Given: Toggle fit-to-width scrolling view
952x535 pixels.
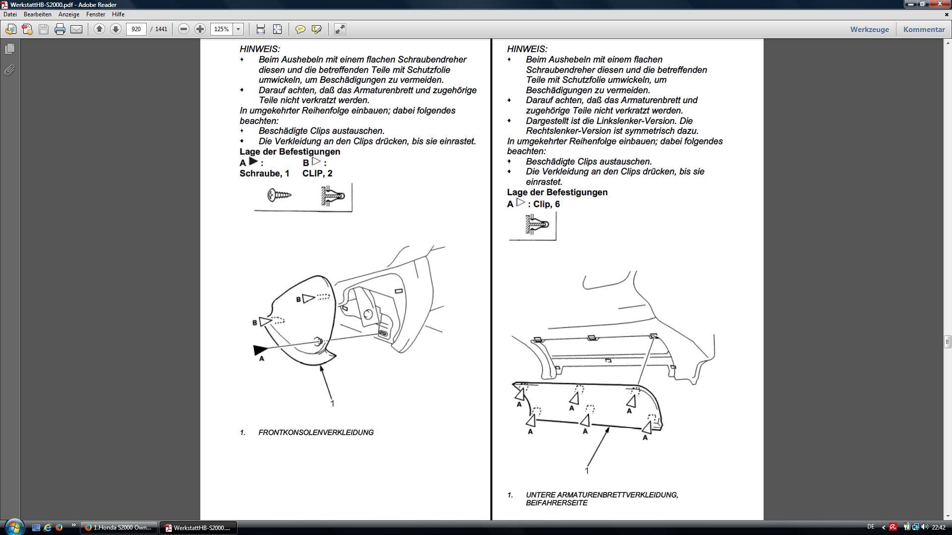Looking at the screenshot, I should coord(261,29).
